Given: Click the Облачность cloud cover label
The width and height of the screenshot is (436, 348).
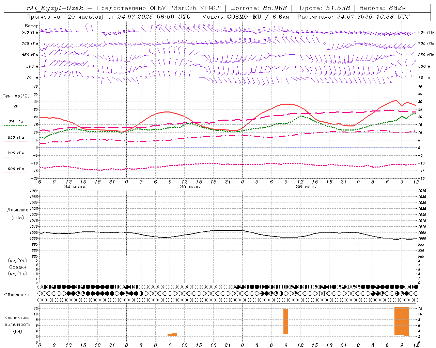Looking at the screenshot, I should [17, 295].
